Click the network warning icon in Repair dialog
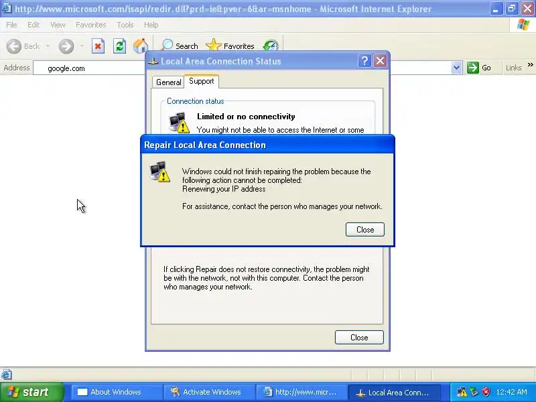 [x=159, y=172]
